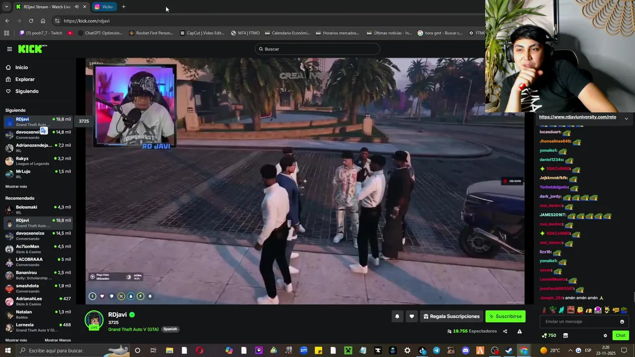This screenshot has width=635, height=357.
Task: Expand Mostrar más under Recomendado
Action: click(16, 340)
